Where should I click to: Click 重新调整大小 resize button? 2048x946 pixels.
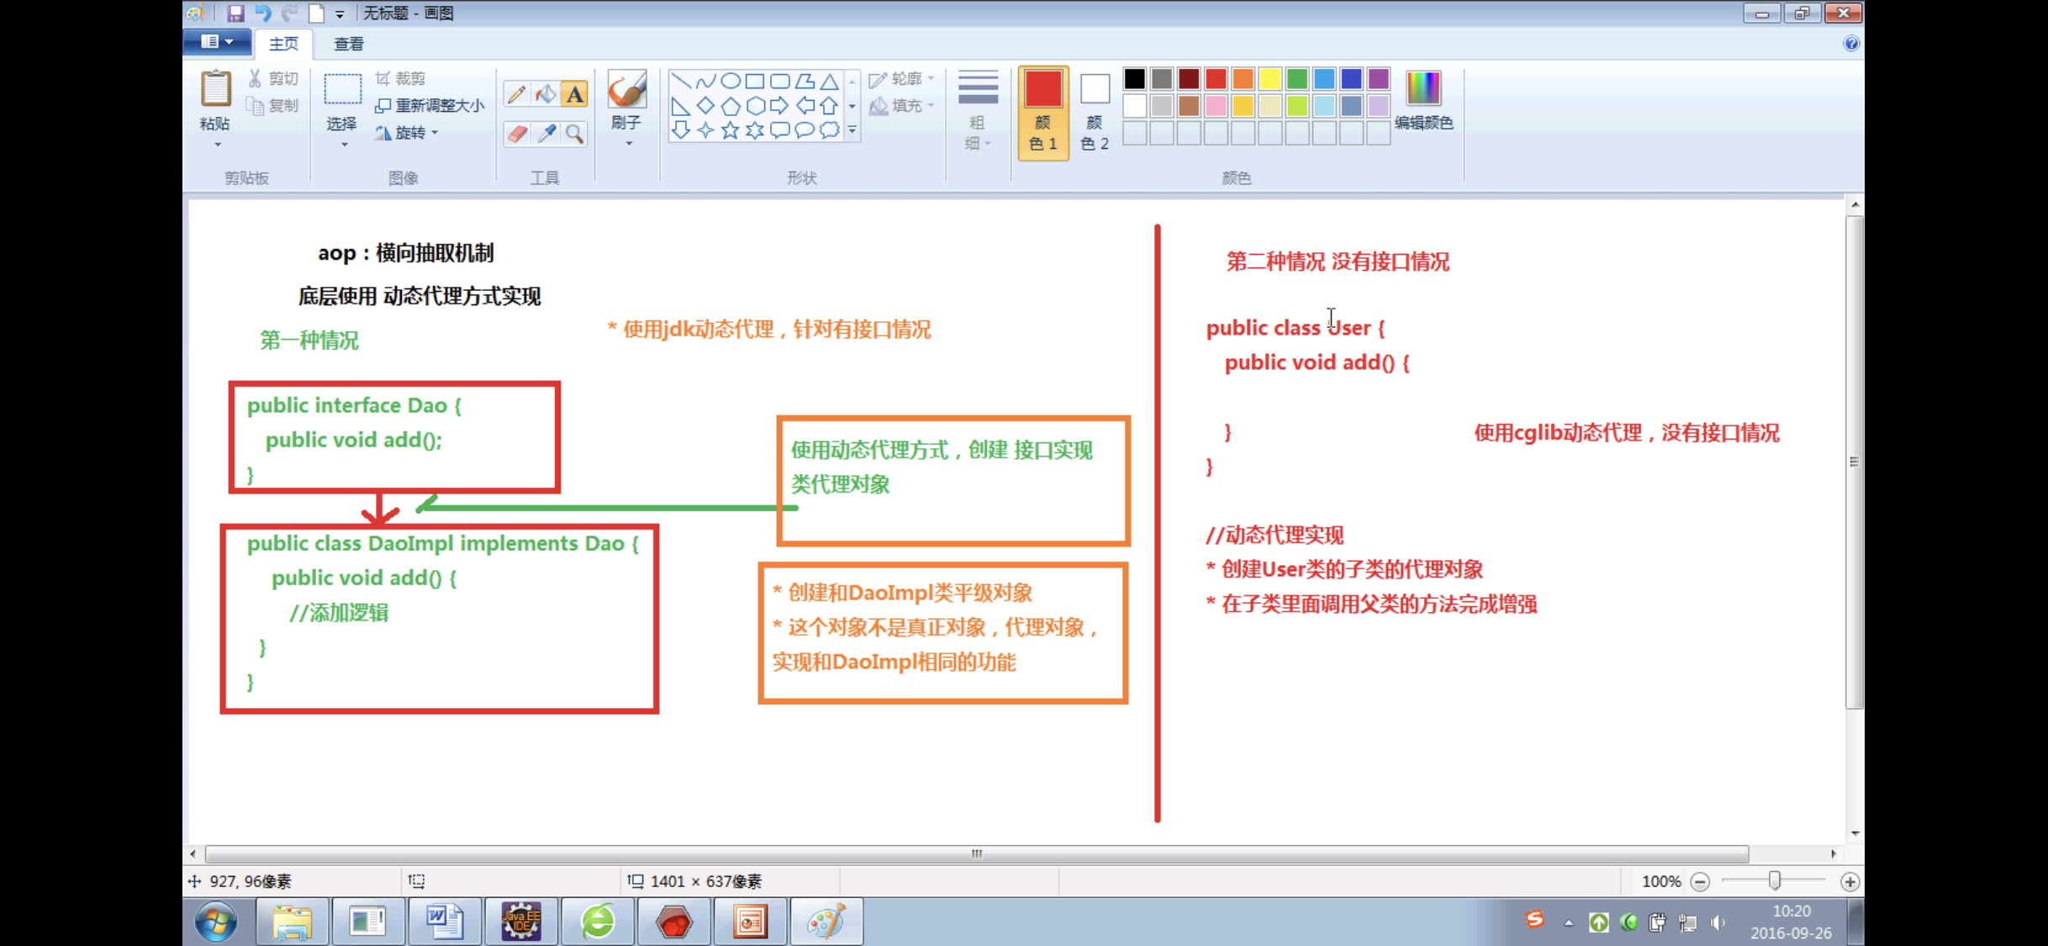tap(430, 105)
